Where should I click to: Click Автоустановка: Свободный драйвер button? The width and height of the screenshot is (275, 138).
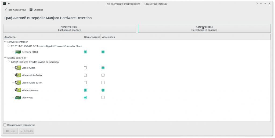[70, 28]
